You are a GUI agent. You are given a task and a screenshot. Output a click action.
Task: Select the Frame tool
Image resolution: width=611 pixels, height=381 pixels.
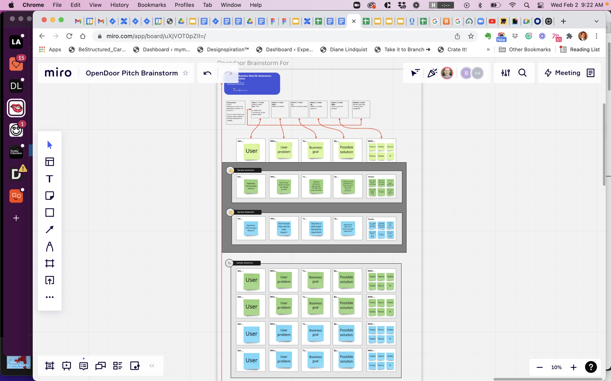pos(50,263)
